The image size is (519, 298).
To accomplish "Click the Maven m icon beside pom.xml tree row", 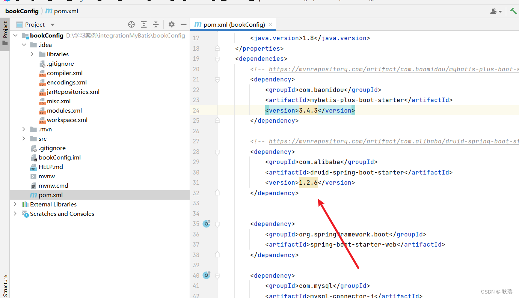I will click(33, 195).
